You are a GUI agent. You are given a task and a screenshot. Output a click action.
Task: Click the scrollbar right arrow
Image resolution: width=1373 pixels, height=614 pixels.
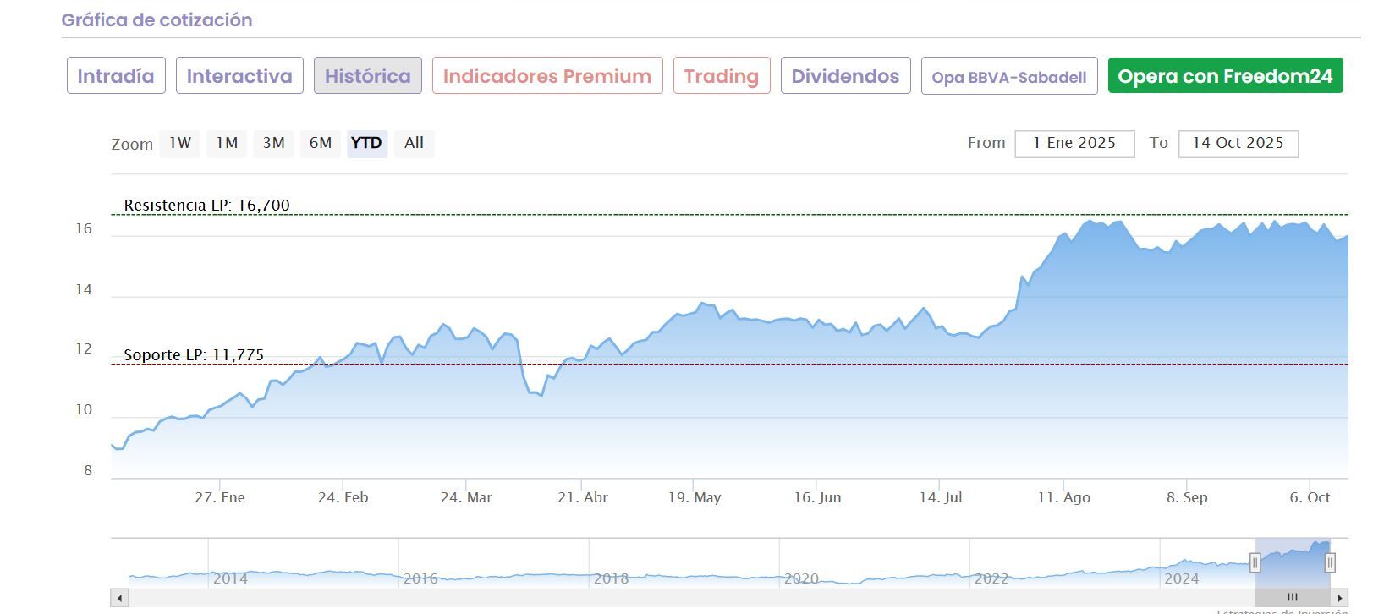pyautogui.click(x=1339, y=598)
